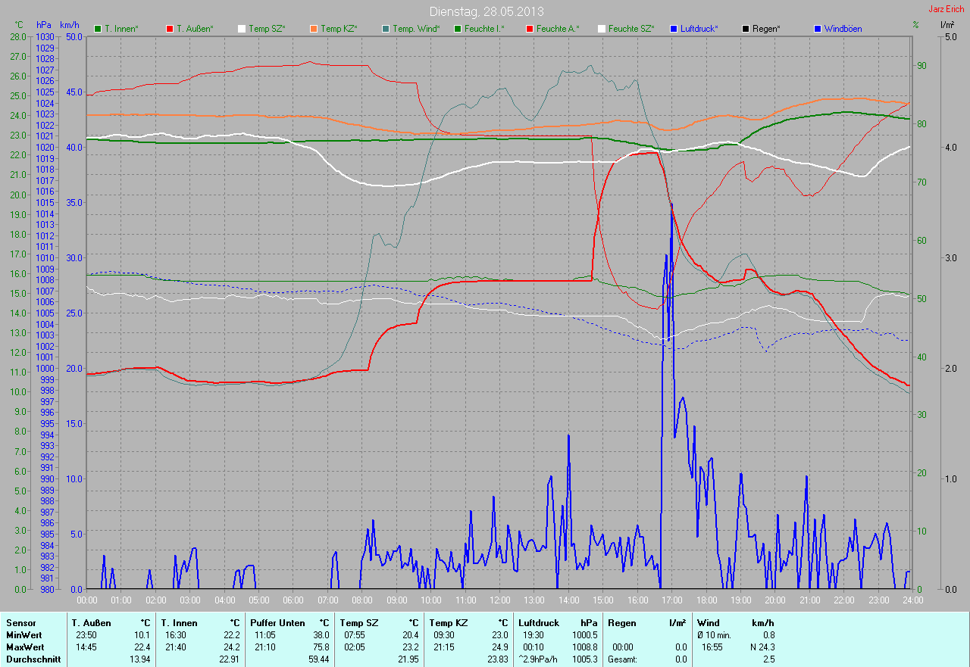
Task: Select the 'Feuchte SZ*' legend label
Action: tap(631, 29)
